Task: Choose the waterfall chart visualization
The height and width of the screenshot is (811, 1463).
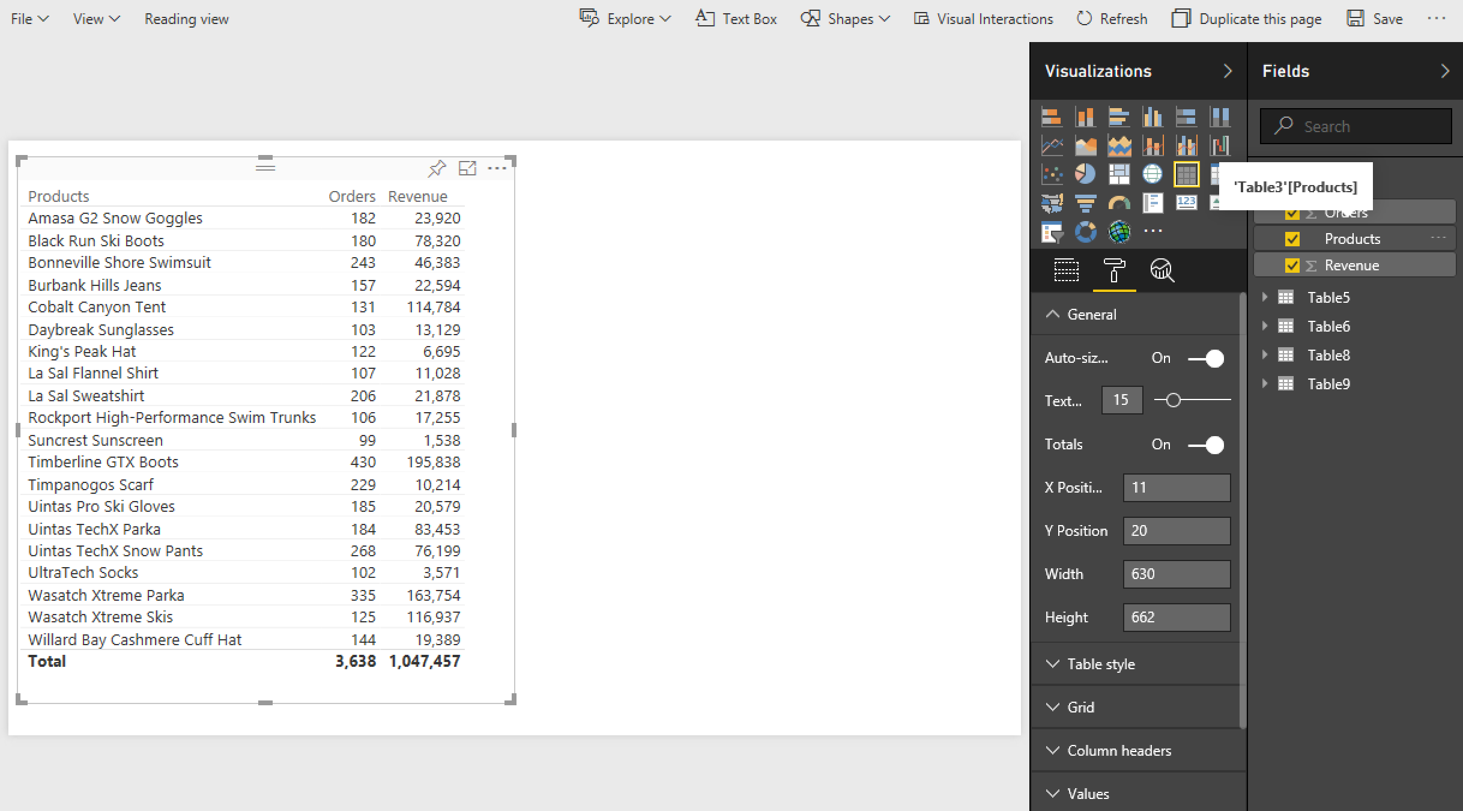Action: [1219, 145]
